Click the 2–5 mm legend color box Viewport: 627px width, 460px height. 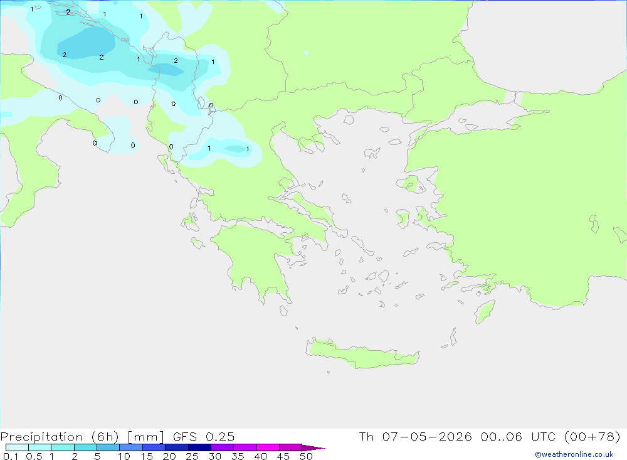85,447
